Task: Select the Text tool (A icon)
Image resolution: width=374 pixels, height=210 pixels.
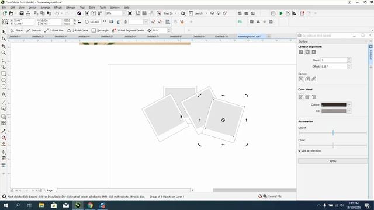Action: point(4,94)
